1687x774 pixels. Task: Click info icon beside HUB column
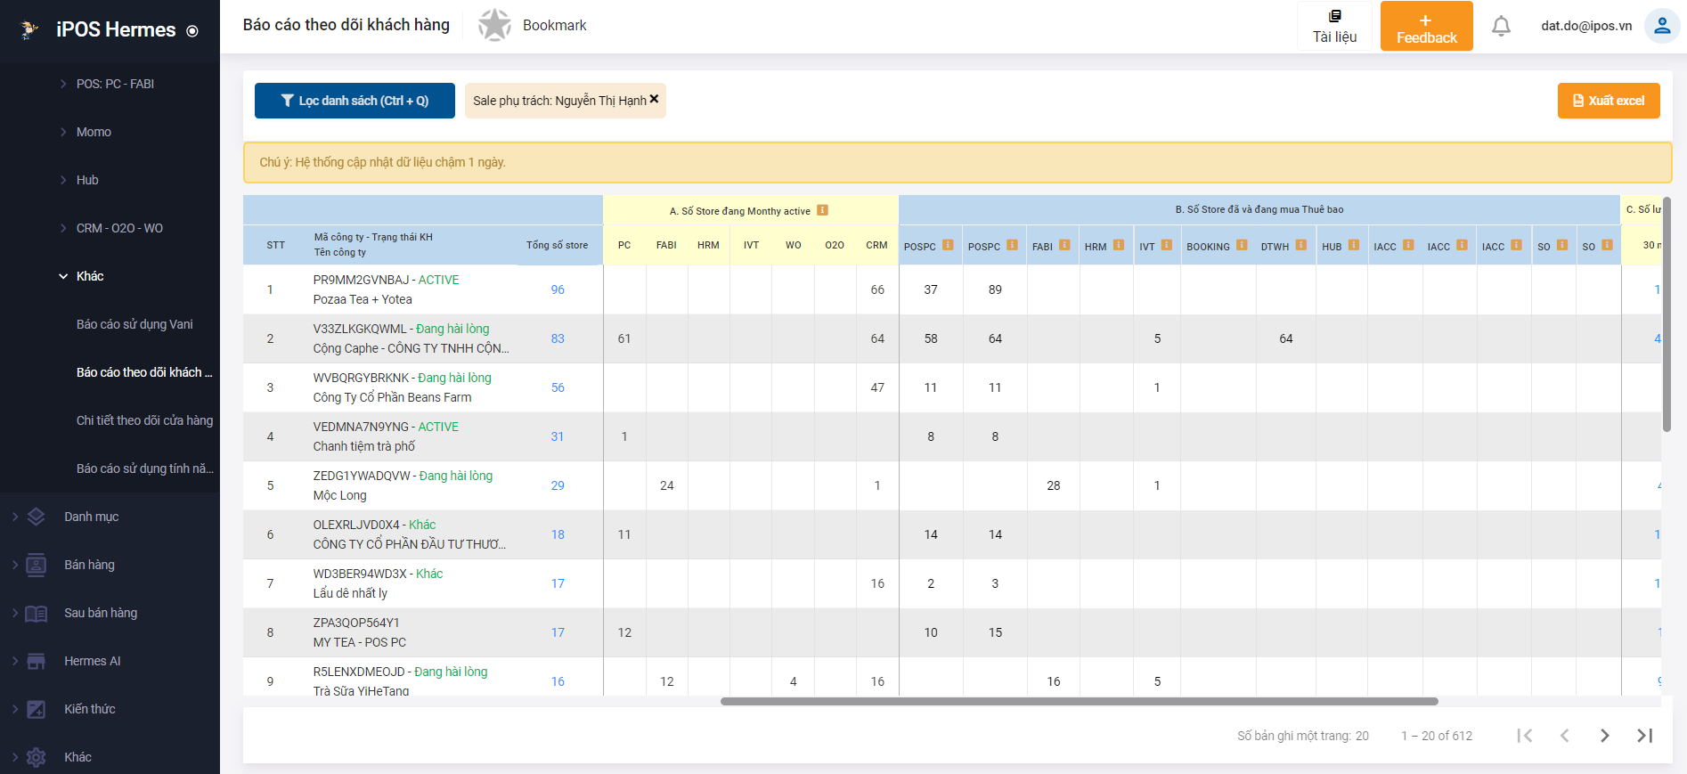[x=1354, y=245]
